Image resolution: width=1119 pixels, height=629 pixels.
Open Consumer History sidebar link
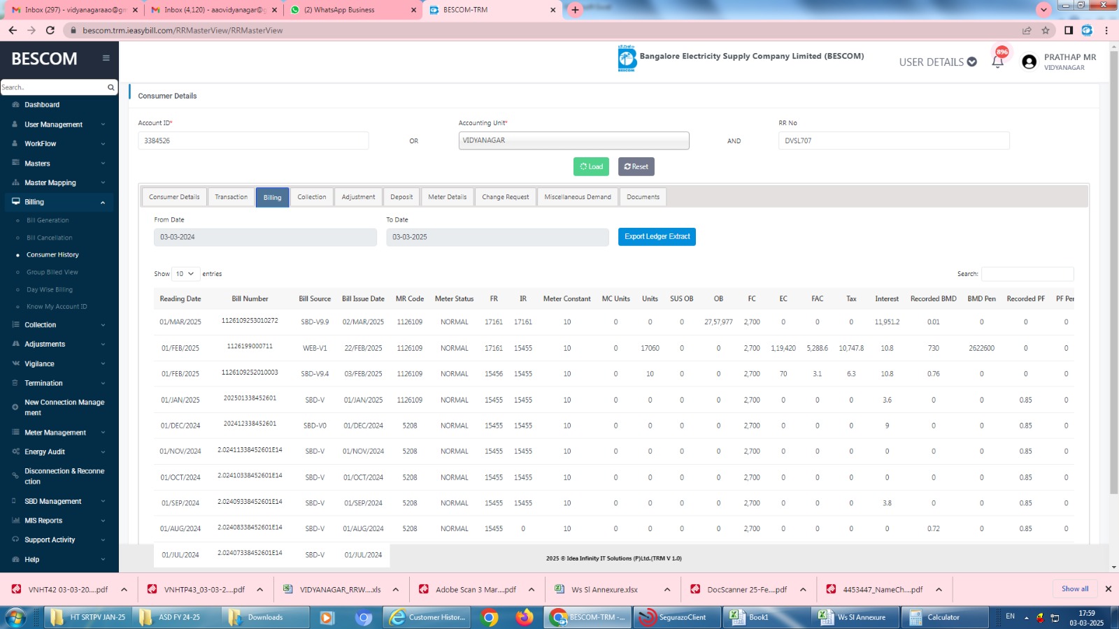(x=52, y=255)
